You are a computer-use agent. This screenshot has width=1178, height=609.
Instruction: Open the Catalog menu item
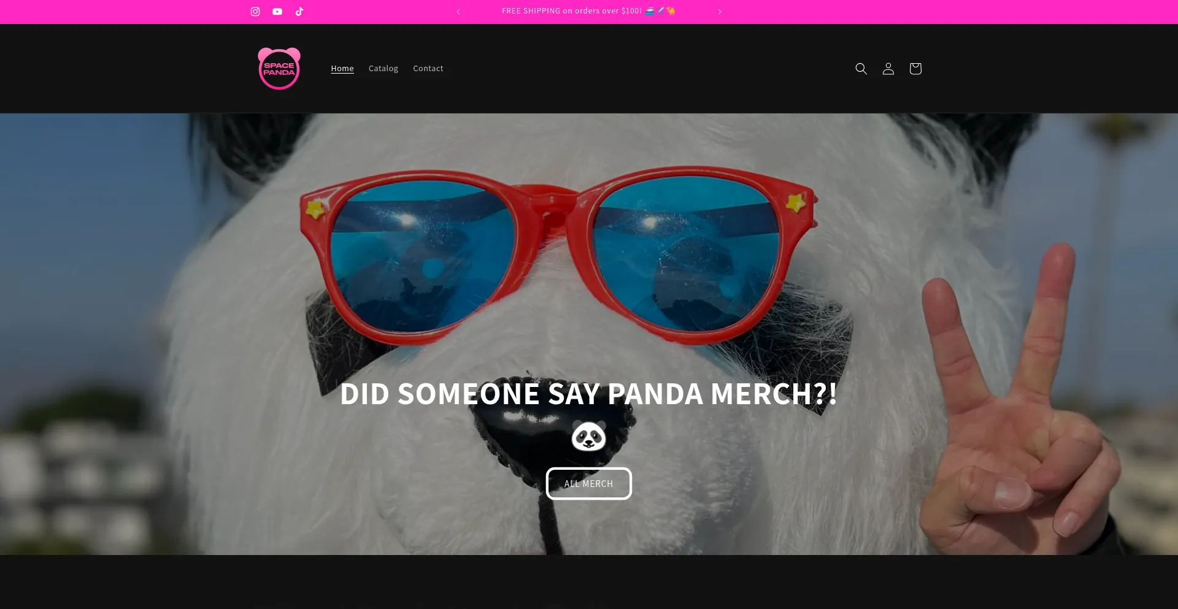[383, 69]
